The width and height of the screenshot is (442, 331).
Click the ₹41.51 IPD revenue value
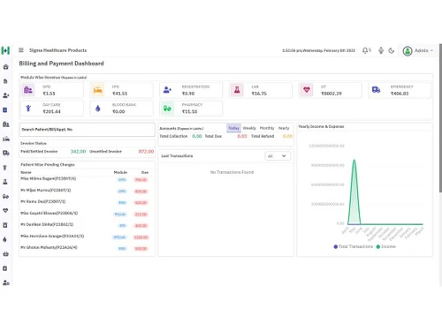coord(120,94)
